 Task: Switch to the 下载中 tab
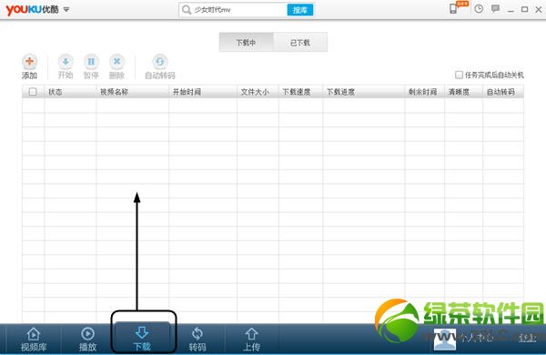coord(247,43)
